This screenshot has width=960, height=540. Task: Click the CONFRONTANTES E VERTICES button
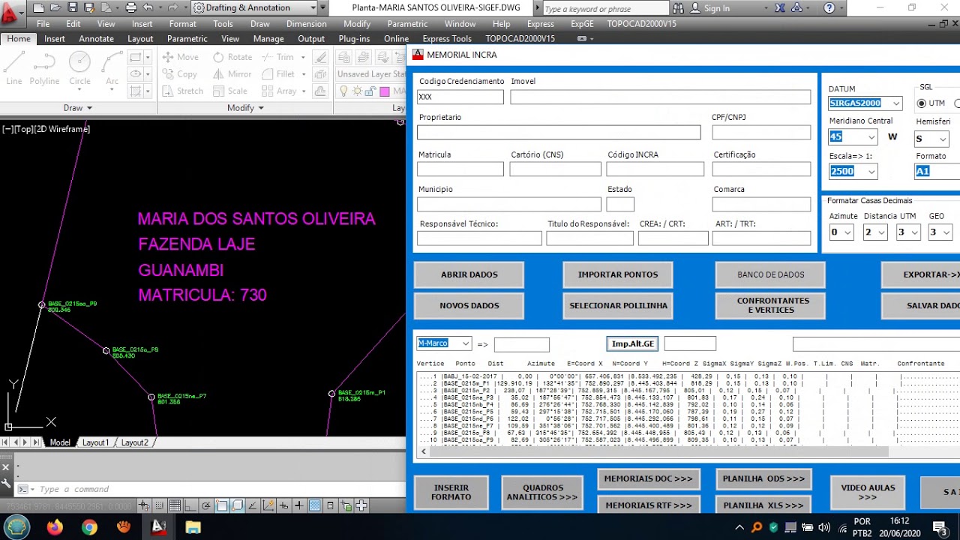pos(770,305)
